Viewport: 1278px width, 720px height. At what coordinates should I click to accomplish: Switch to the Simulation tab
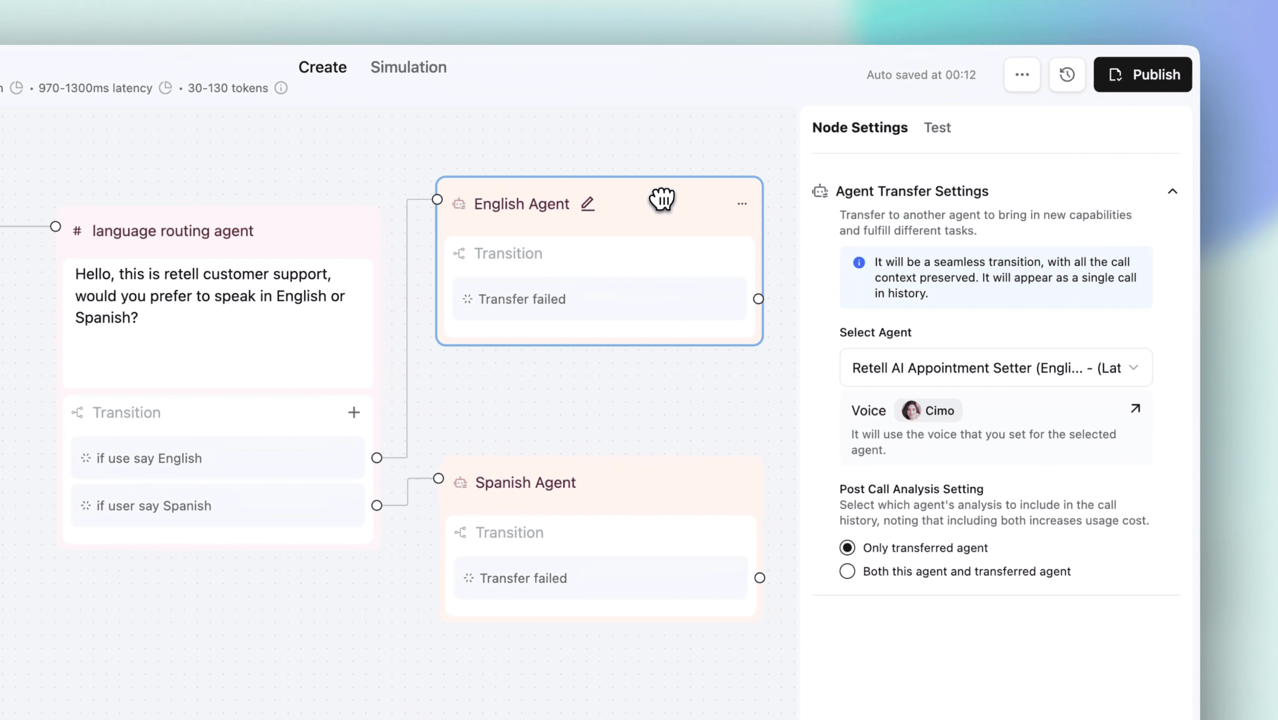click(408, 67)
